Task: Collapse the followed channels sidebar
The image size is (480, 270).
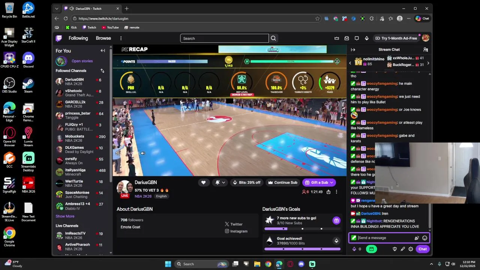Action: [103, 51]
